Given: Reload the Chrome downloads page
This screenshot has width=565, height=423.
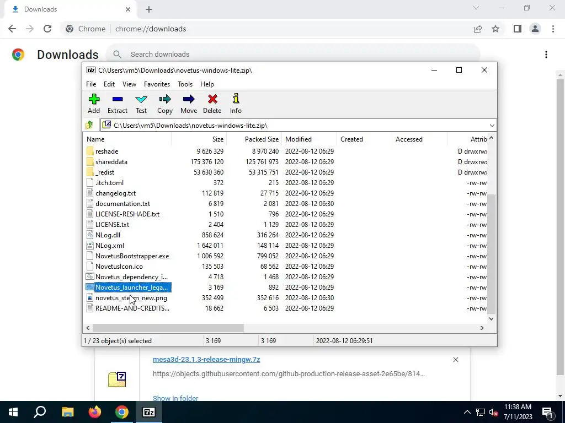Looking at the screenshot, I should (x=47, y=29).
